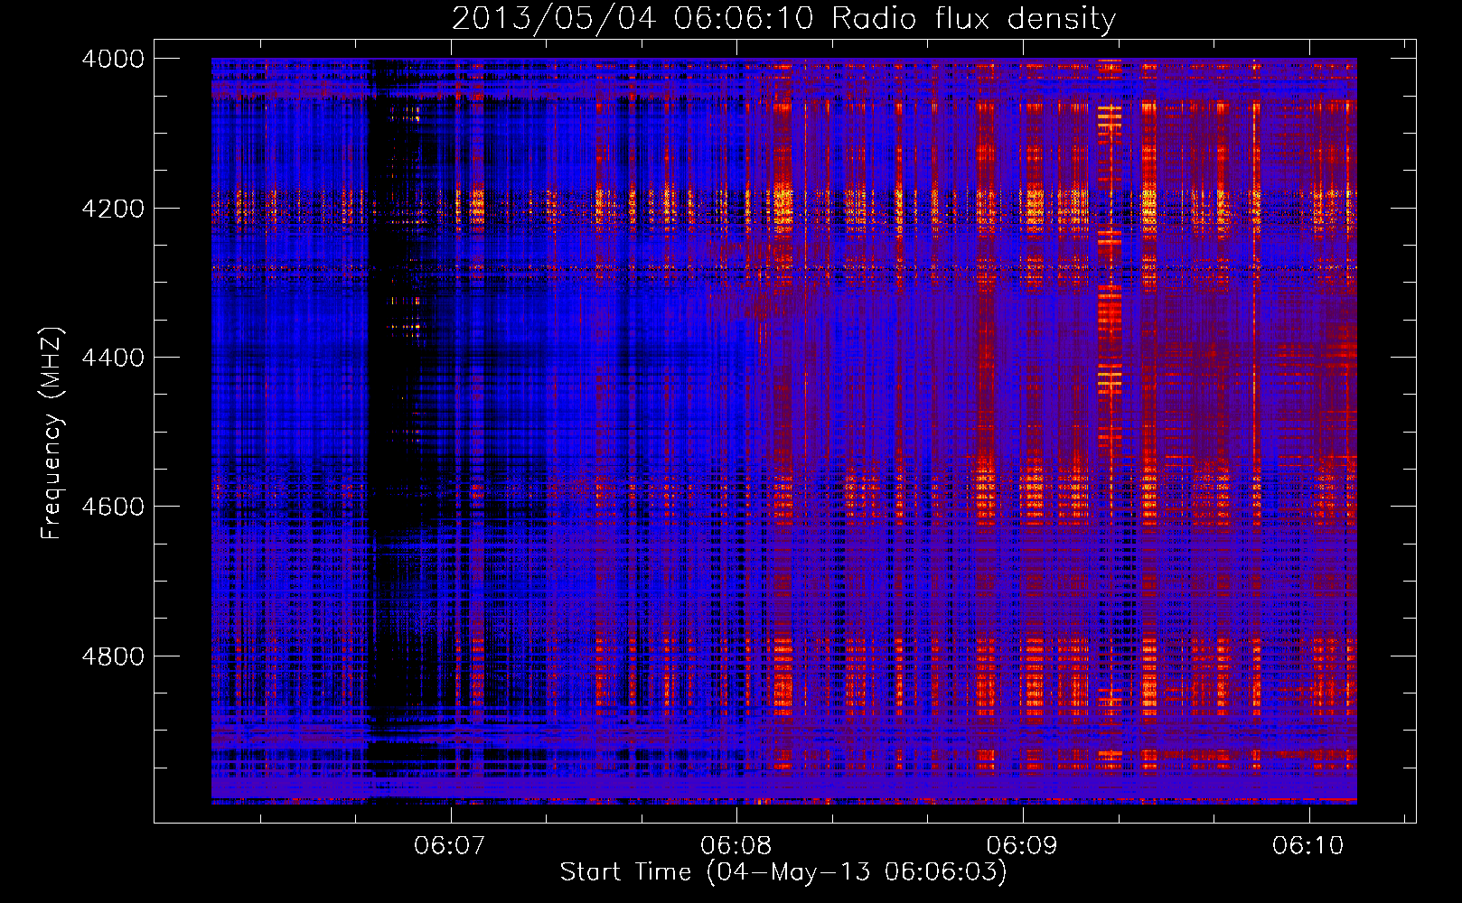Click the "Frequency (MHZ)" axis label
The width and height of the screenshot is (1462, 903).
pos(52,433)
